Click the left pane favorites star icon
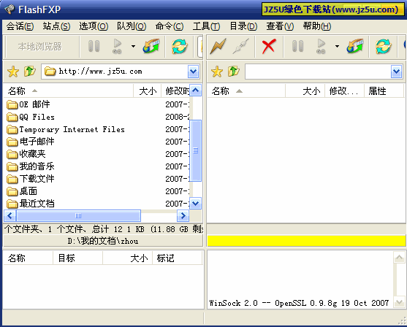This screenshot has width=407, height=327. (x=13, y=72)
